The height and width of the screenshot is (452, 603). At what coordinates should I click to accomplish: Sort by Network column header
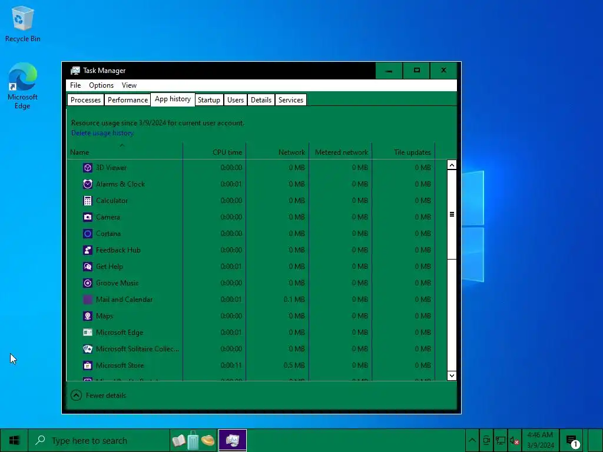(x=277, y=152)
